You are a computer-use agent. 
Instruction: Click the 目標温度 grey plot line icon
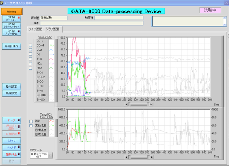tap(52, 130)
